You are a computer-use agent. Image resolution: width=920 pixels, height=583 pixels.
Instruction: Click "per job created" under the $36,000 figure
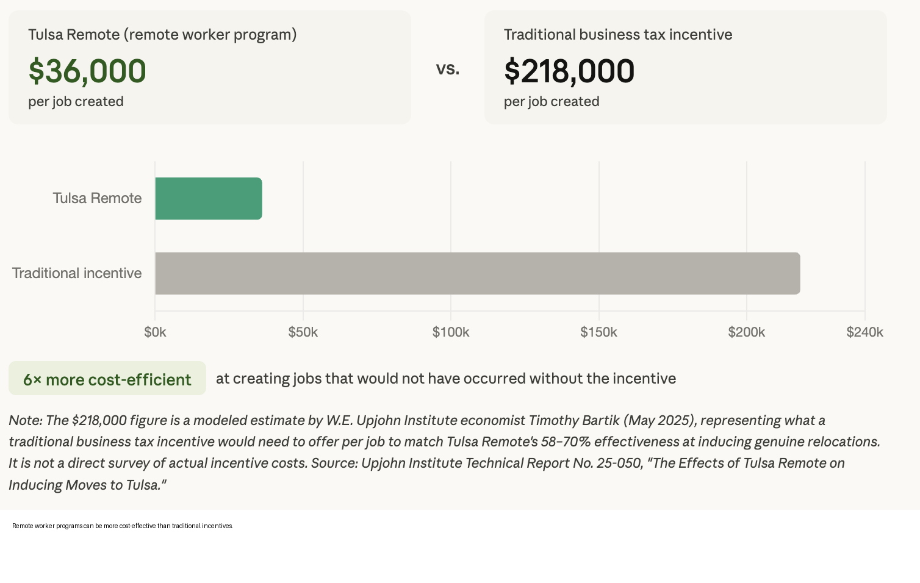pos(76,102)
